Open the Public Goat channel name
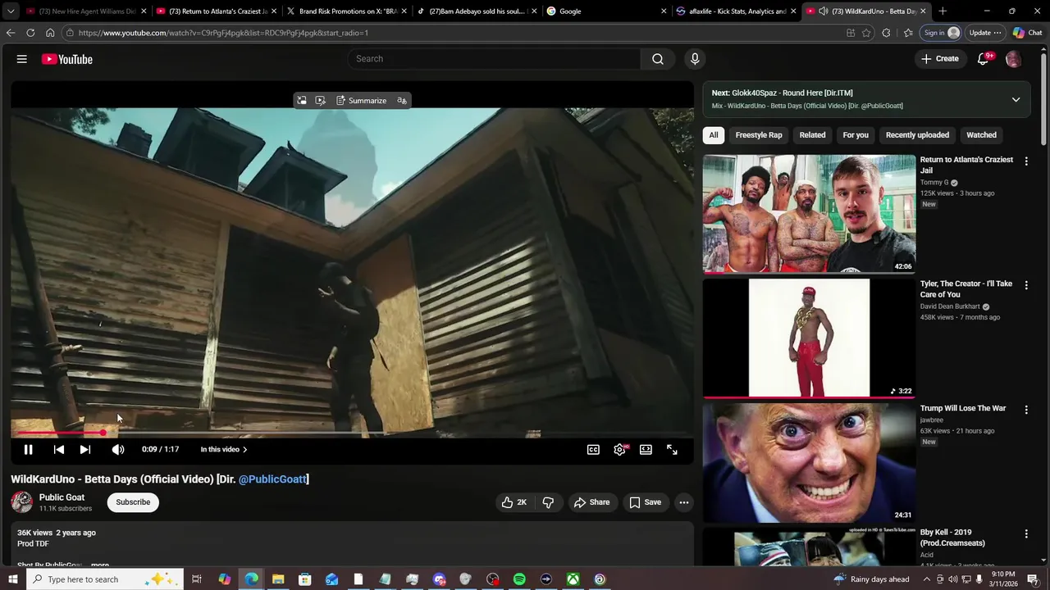 tap(62, 497)
